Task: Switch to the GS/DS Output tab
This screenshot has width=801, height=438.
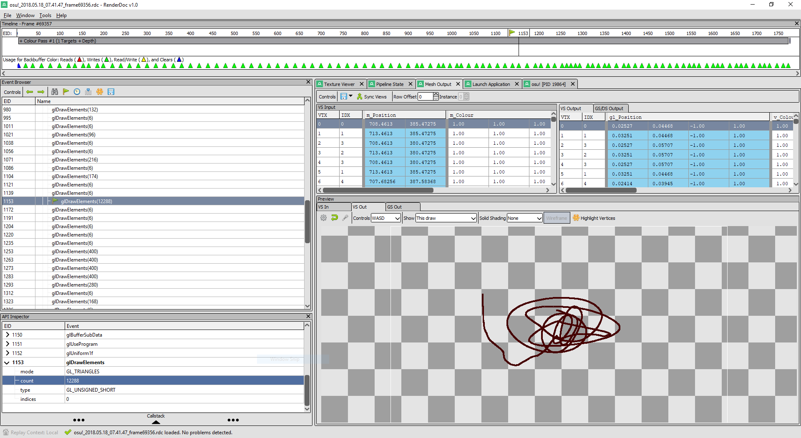Action: point(610,108)
